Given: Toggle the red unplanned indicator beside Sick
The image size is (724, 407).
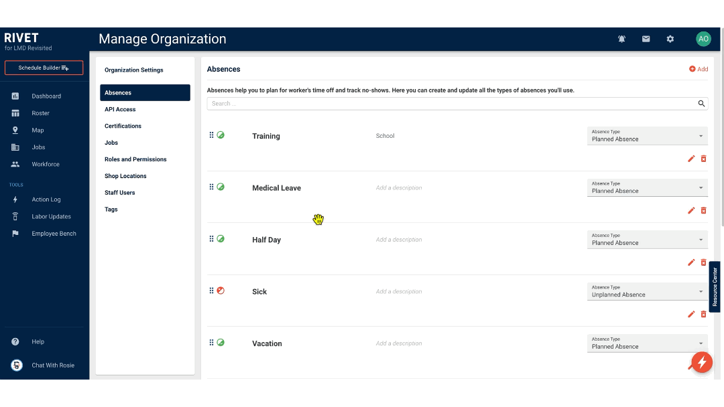Looking at the screenshot, I should tap(220, 289).
